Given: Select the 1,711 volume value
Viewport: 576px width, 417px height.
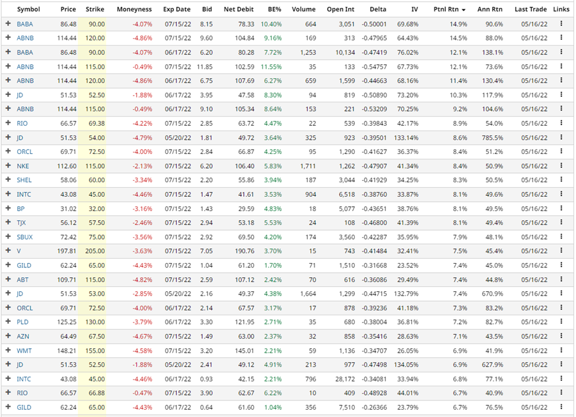Looking at the screenshot, I should [x=308, y=166].
